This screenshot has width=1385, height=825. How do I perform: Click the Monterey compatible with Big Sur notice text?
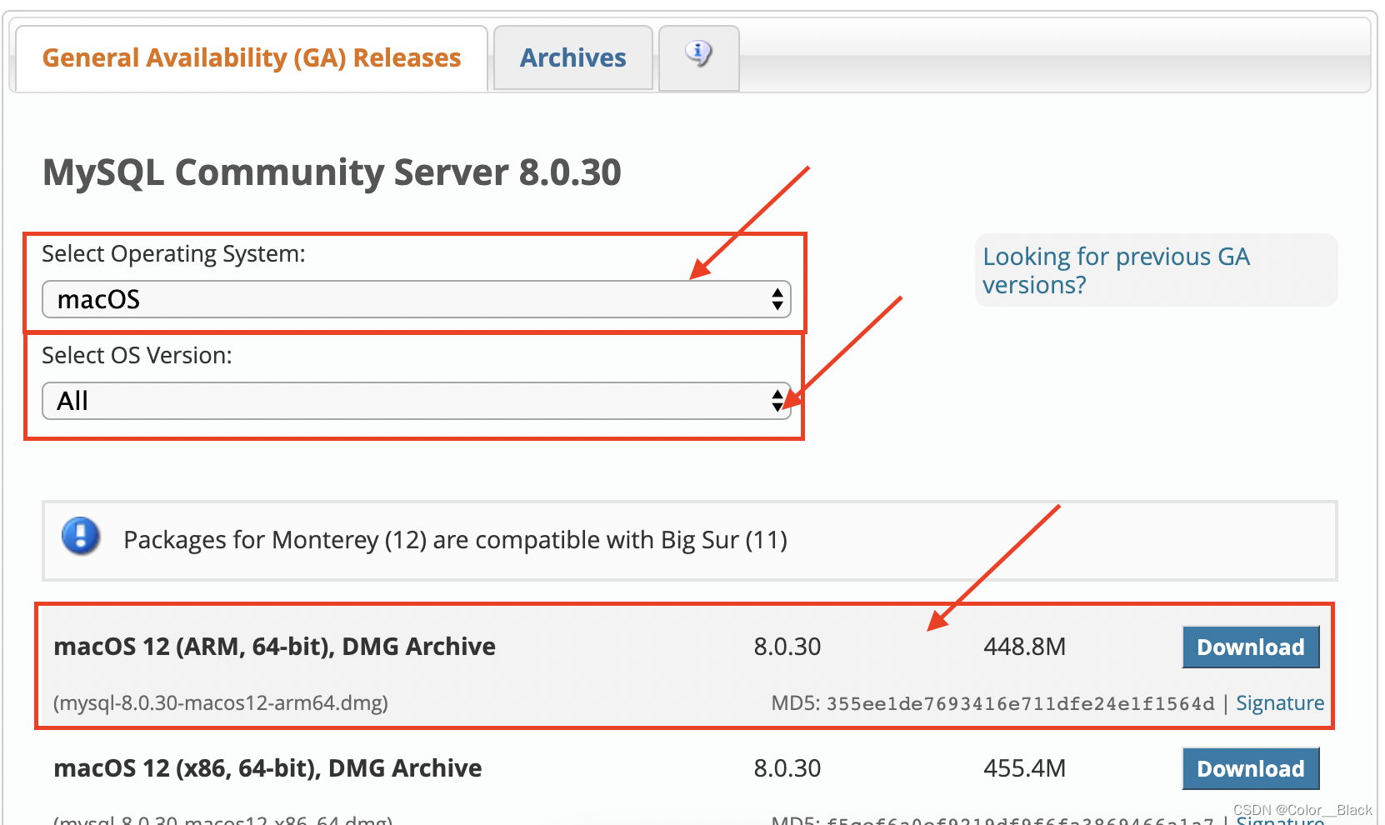(x=455, y=540)
